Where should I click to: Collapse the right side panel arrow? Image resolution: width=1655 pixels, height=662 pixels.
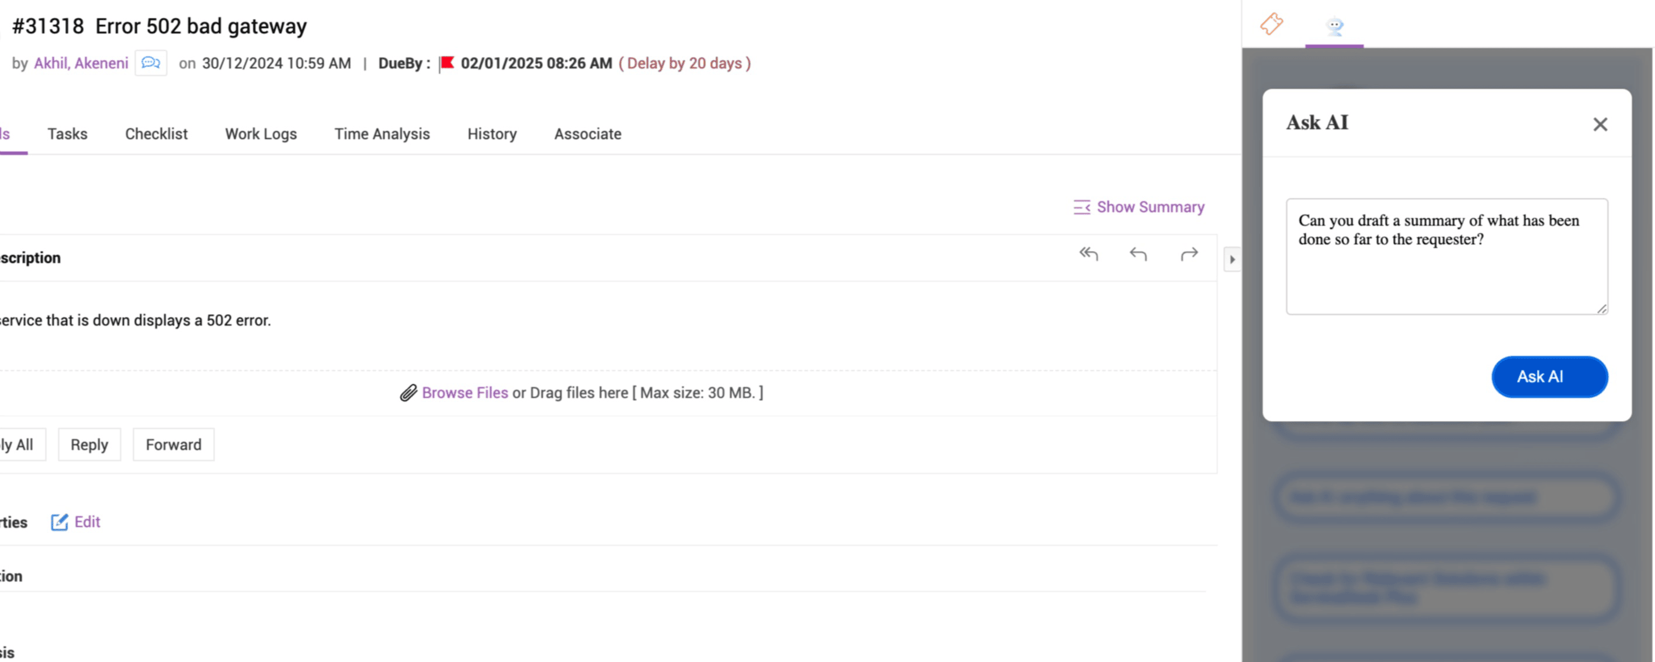[x=1231, y=259]
